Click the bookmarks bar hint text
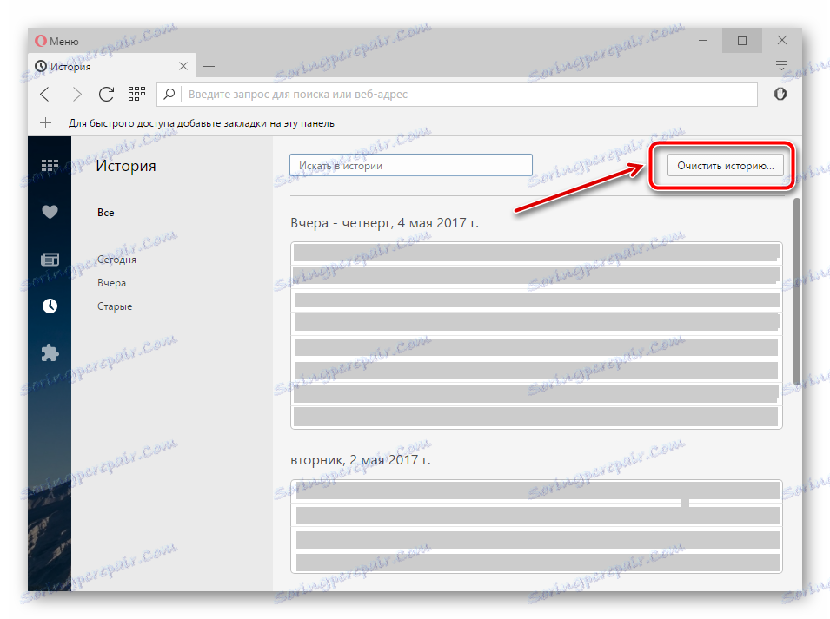The height and width of the screenshot is (619, 830). (201, 123)
